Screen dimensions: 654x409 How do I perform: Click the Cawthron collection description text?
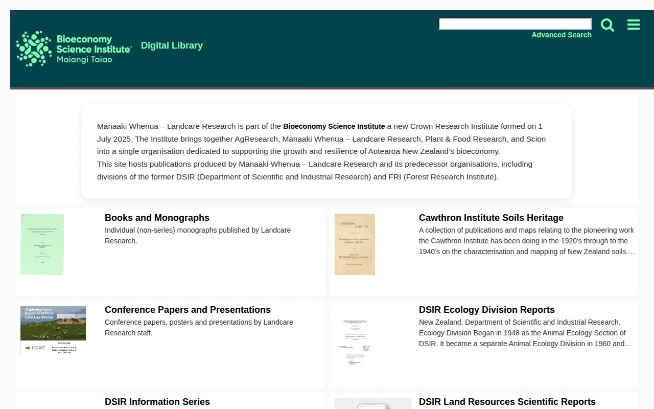[x=527, y=241]
